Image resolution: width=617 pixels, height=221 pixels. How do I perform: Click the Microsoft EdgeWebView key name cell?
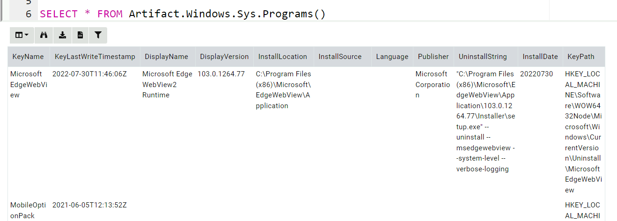(26, 84)
